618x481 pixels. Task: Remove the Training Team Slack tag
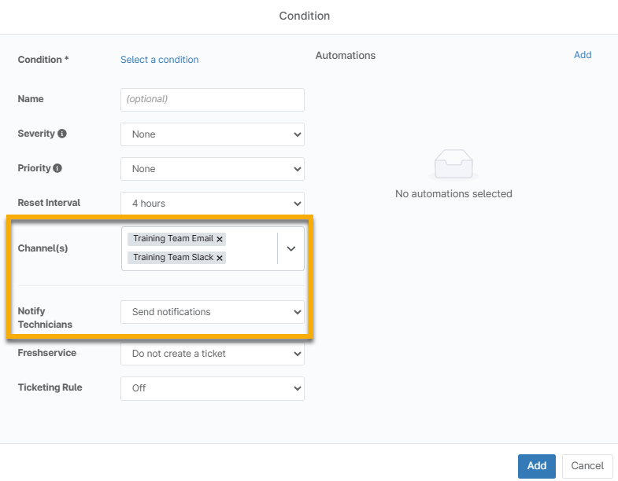click(x=220, y=258)
